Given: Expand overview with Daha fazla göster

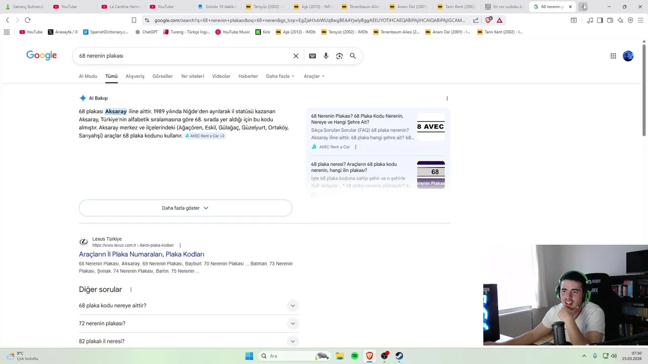Looking at the screenshot, I should 185,208.
